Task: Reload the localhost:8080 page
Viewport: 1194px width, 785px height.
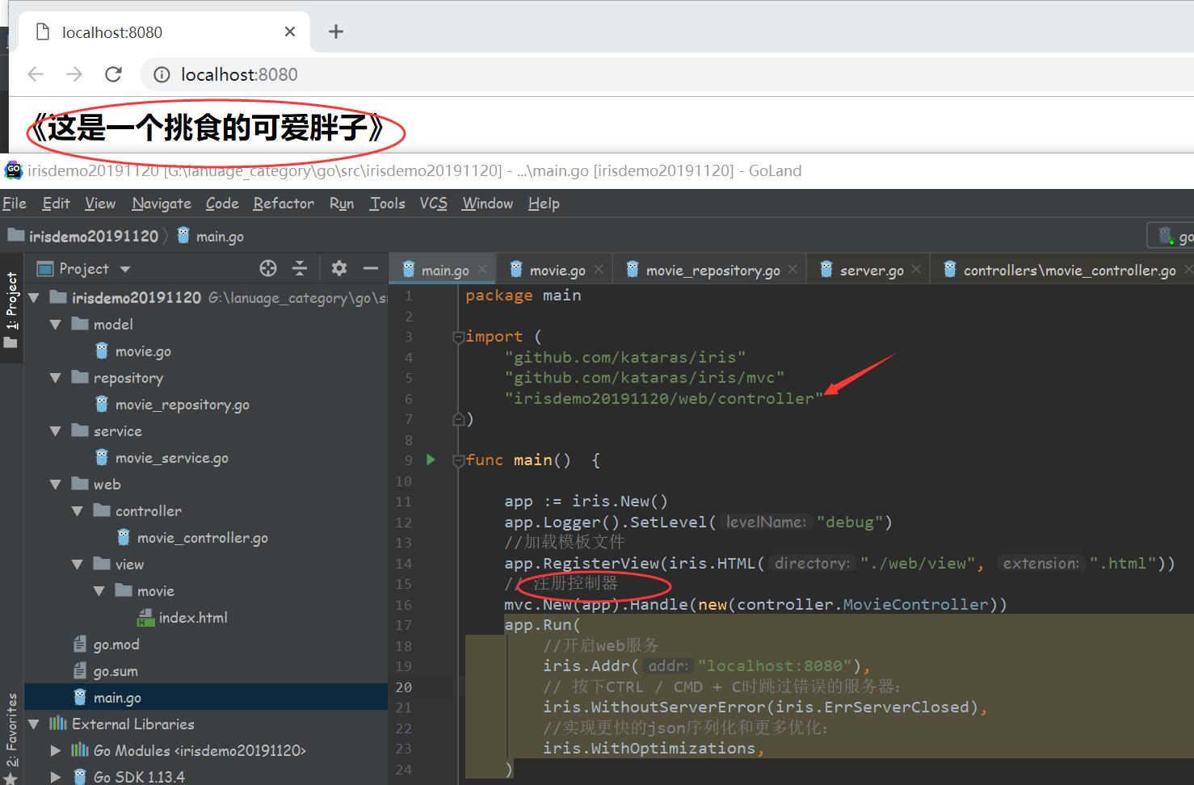Action: coord(114,74)
